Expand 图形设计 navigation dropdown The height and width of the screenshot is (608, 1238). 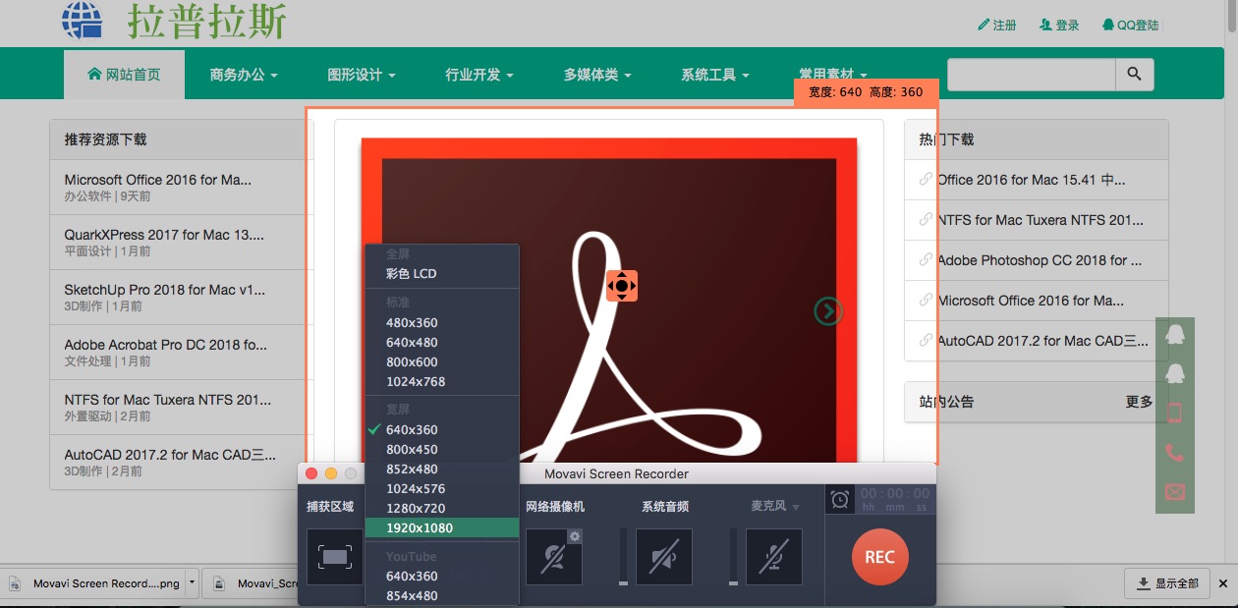[362, 75]
